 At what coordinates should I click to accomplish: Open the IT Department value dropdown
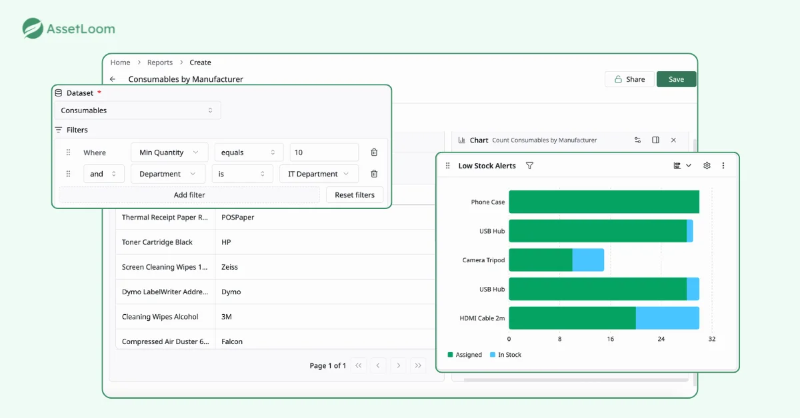(319, 174)
